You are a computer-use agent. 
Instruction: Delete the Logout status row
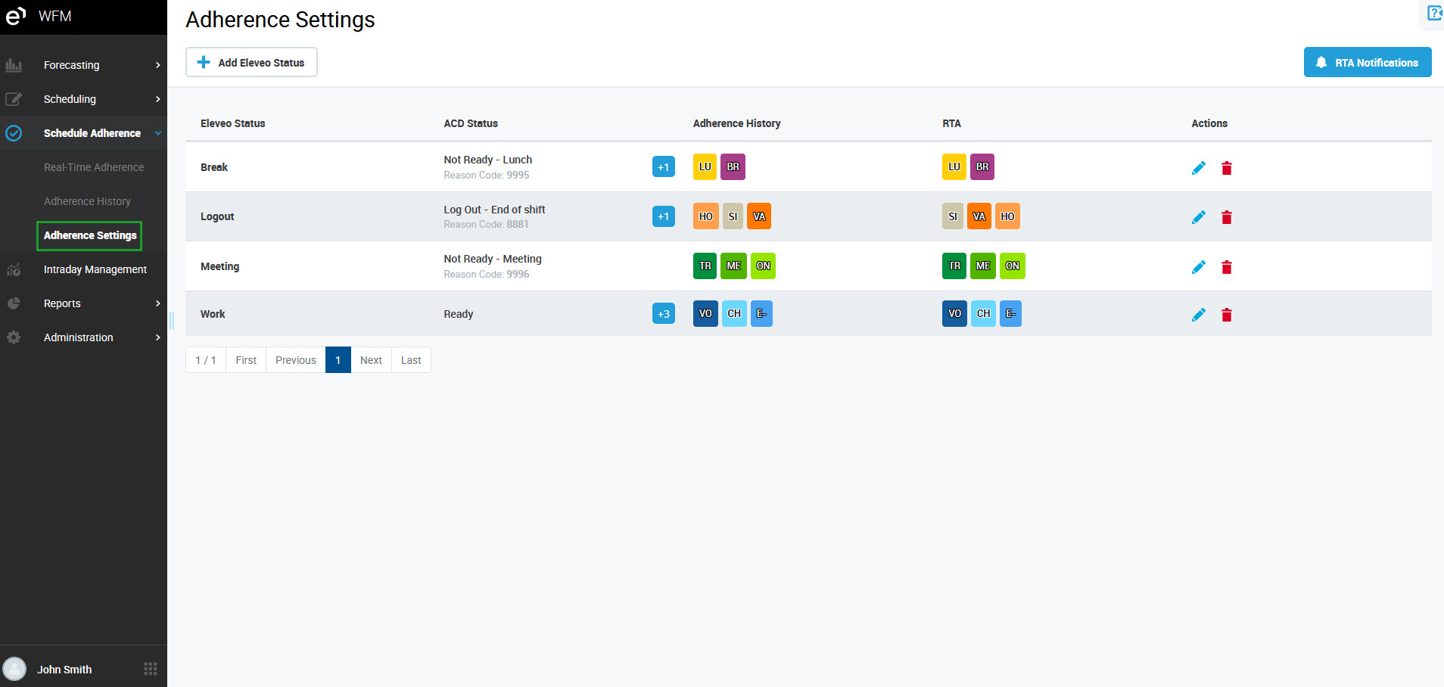[1226, 217]
